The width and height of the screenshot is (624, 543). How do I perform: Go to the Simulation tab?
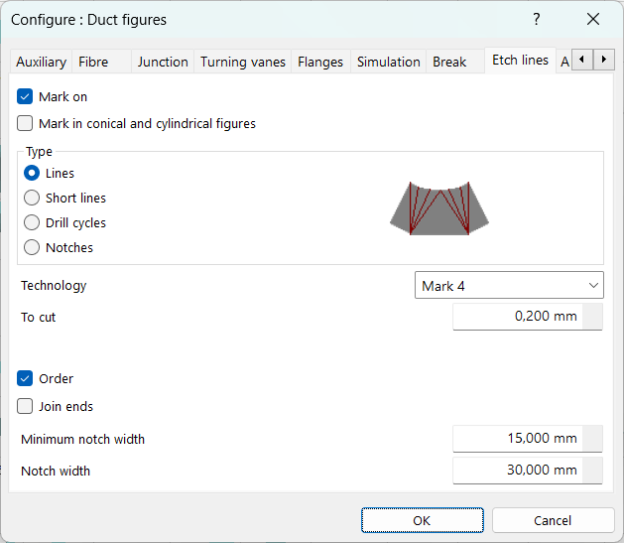tap(388, 62)
